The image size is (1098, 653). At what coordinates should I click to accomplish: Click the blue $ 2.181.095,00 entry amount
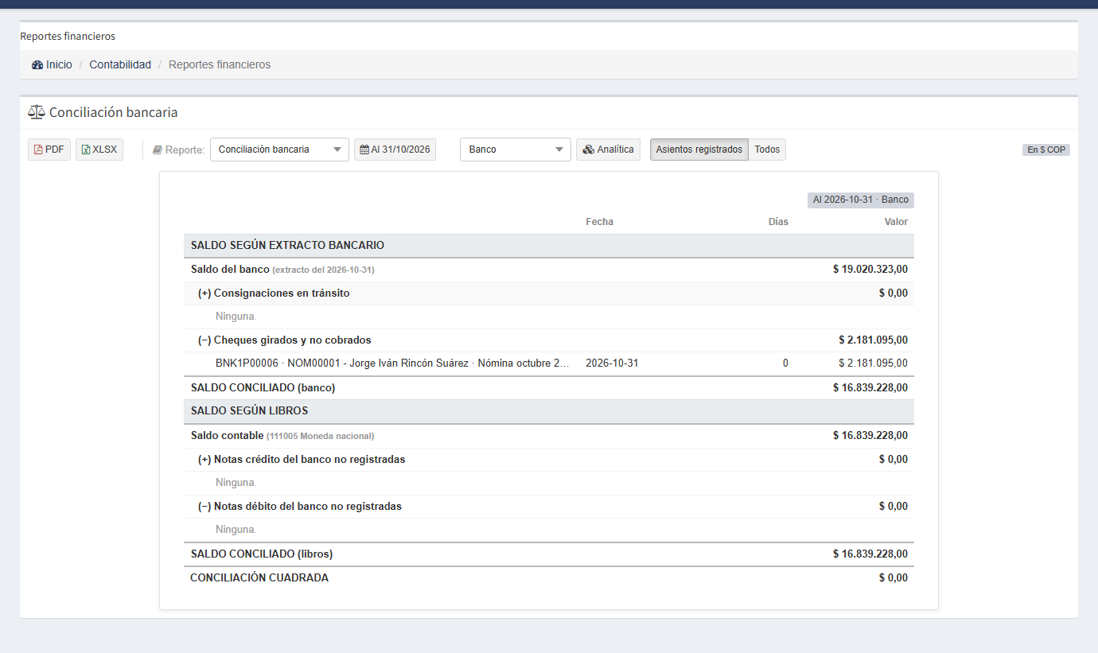[873, 363]
